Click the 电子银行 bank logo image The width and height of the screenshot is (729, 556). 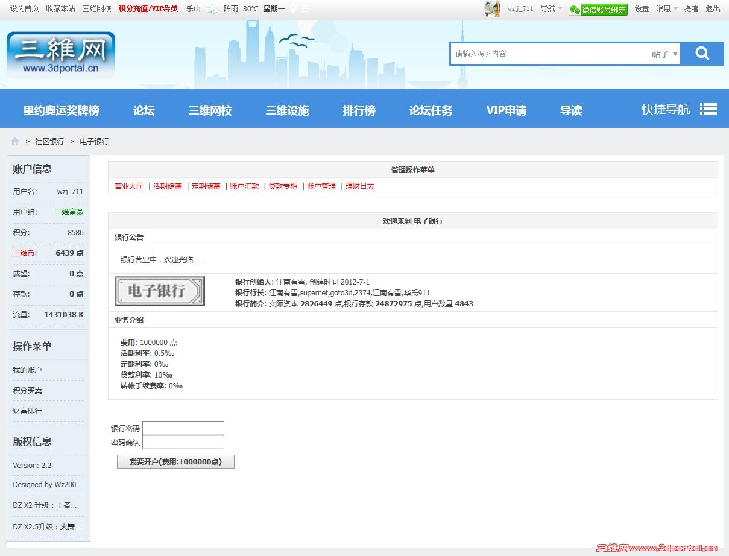point(159,291)
